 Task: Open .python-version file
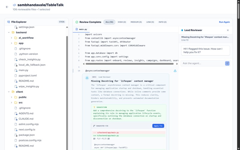pos(28,54)
